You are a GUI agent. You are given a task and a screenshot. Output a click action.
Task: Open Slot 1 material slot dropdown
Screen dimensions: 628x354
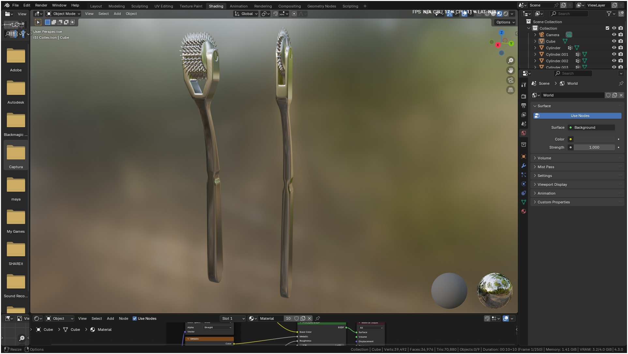point(233,318)
